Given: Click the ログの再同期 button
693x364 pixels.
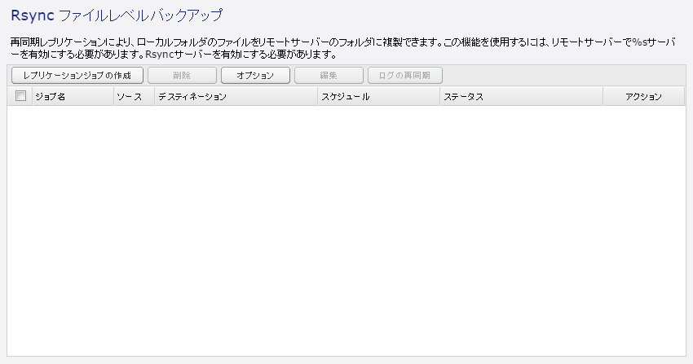Looking at the screenshot, I should (x=405, y=76).
